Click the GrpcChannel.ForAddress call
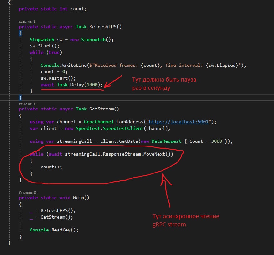This screenshot has width=274, height=255. (150, 122)
